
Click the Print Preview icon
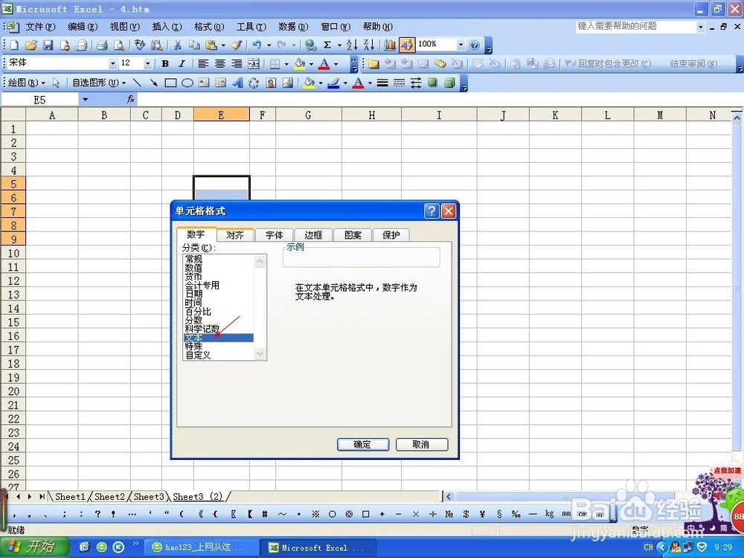(120, 45)
